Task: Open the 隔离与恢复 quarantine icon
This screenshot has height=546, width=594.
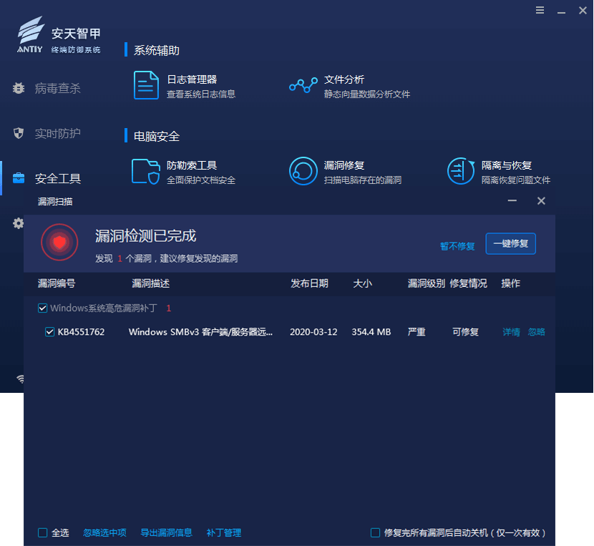Action: (461, 171)
